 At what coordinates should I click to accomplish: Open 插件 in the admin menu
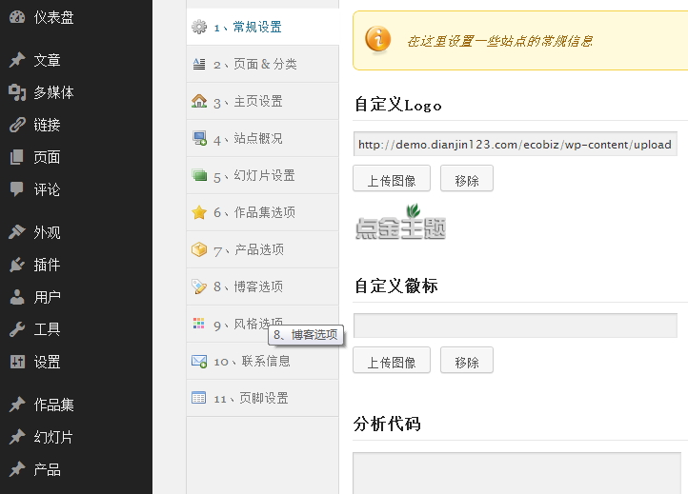point(47,265)
